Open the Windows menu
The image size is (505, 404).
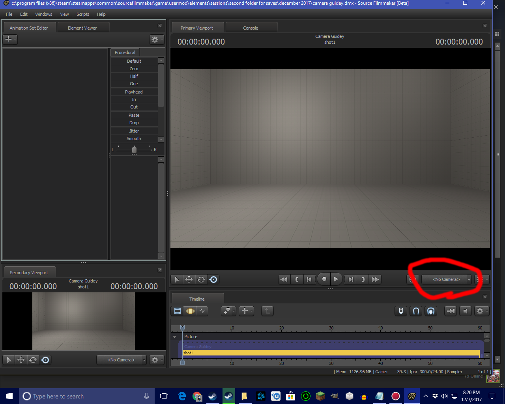pyautogui.click(x=44, y=14)
